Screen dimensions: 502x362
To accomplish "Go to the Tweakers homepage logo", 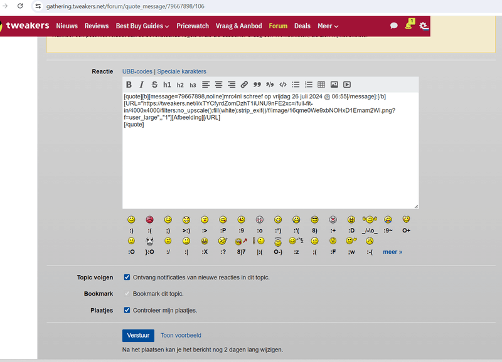I will click(26, 26).
